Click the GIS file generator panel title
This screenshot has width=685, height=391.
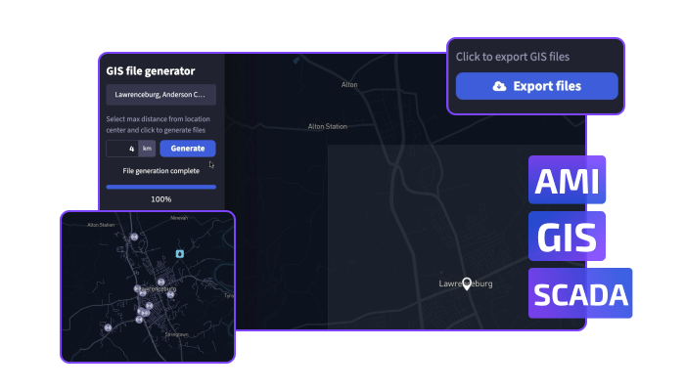point(151,70)
